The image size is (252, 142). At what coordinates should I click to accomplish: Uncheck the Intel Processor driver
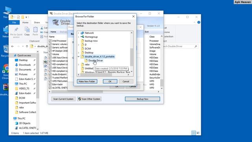(50, 41)
